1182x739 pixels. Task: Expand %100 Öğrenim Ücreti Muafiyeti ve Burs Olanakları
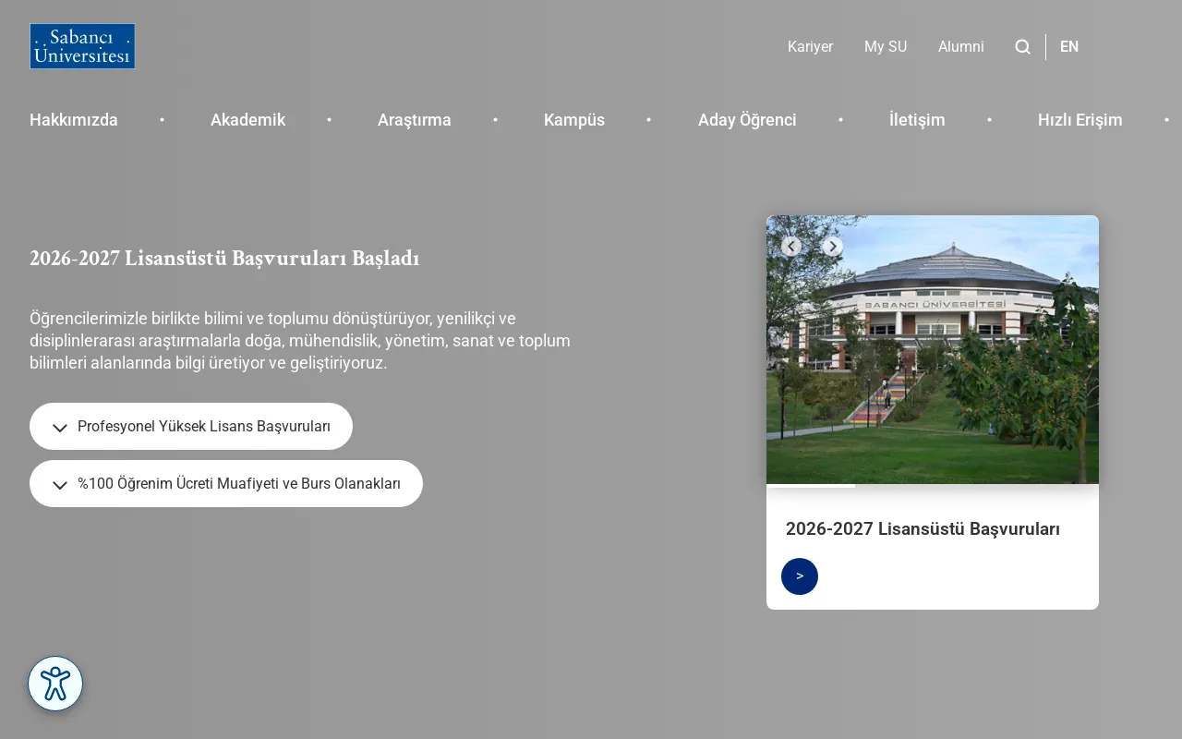point(226,484)
